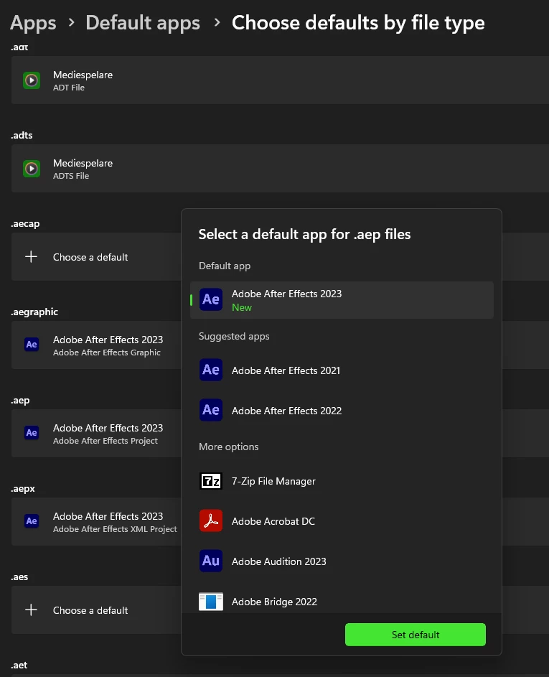Choose Adobe Acrobat DC option
This screenshot has height=677, width=549.
(x=342, y=520)
